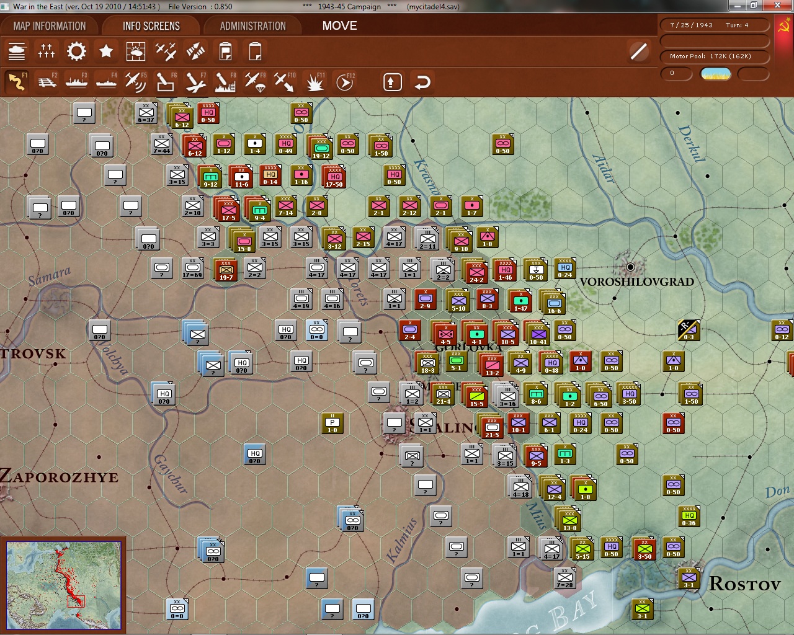Image resolution: width=794 pixels, height=635 pixels.
Task: Click the 7/25/1943 Turn 4 date display
Action: tap(715, 25)
